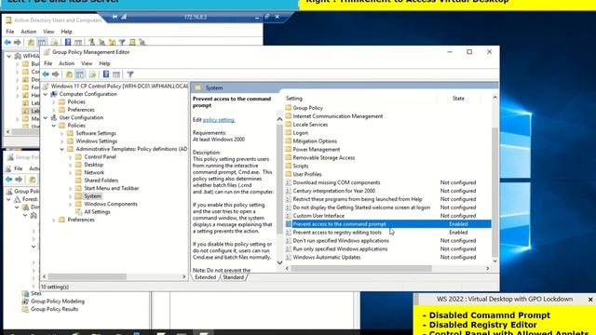Open File menu in Group Policy Management Editor
Image resolution: width=596 pixels, height=335 pixels.
tap(47, 63)
